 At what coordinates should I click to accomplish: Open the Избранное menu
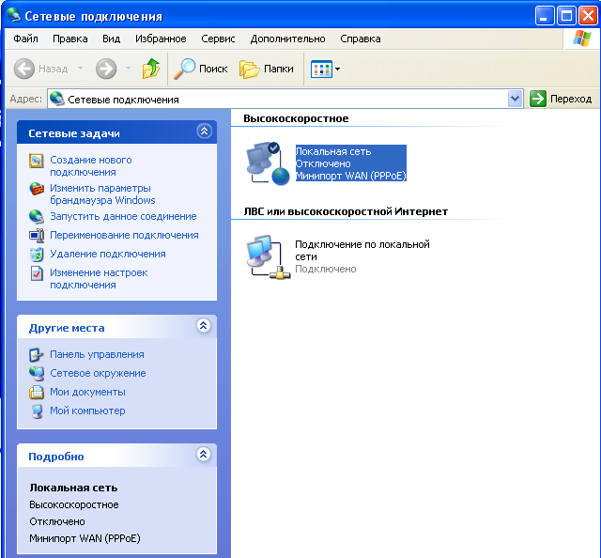161,39
